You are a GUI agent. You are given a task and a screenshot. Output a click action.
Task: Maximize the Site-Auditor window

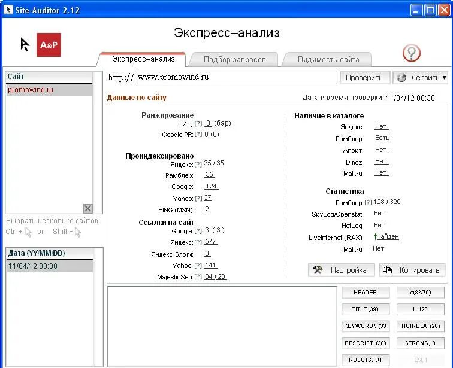430,10
